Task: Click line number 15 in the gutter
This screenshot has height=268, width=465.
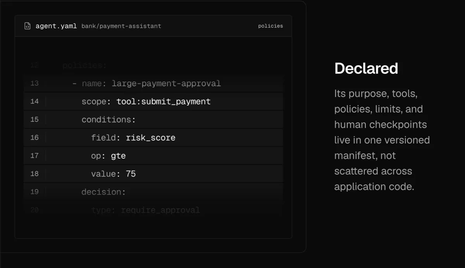Action: click(34, 119)
